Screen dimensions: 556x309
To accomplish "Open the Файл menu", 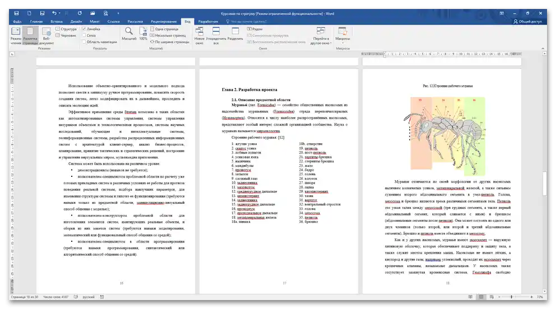I will [x=17, y=22].
